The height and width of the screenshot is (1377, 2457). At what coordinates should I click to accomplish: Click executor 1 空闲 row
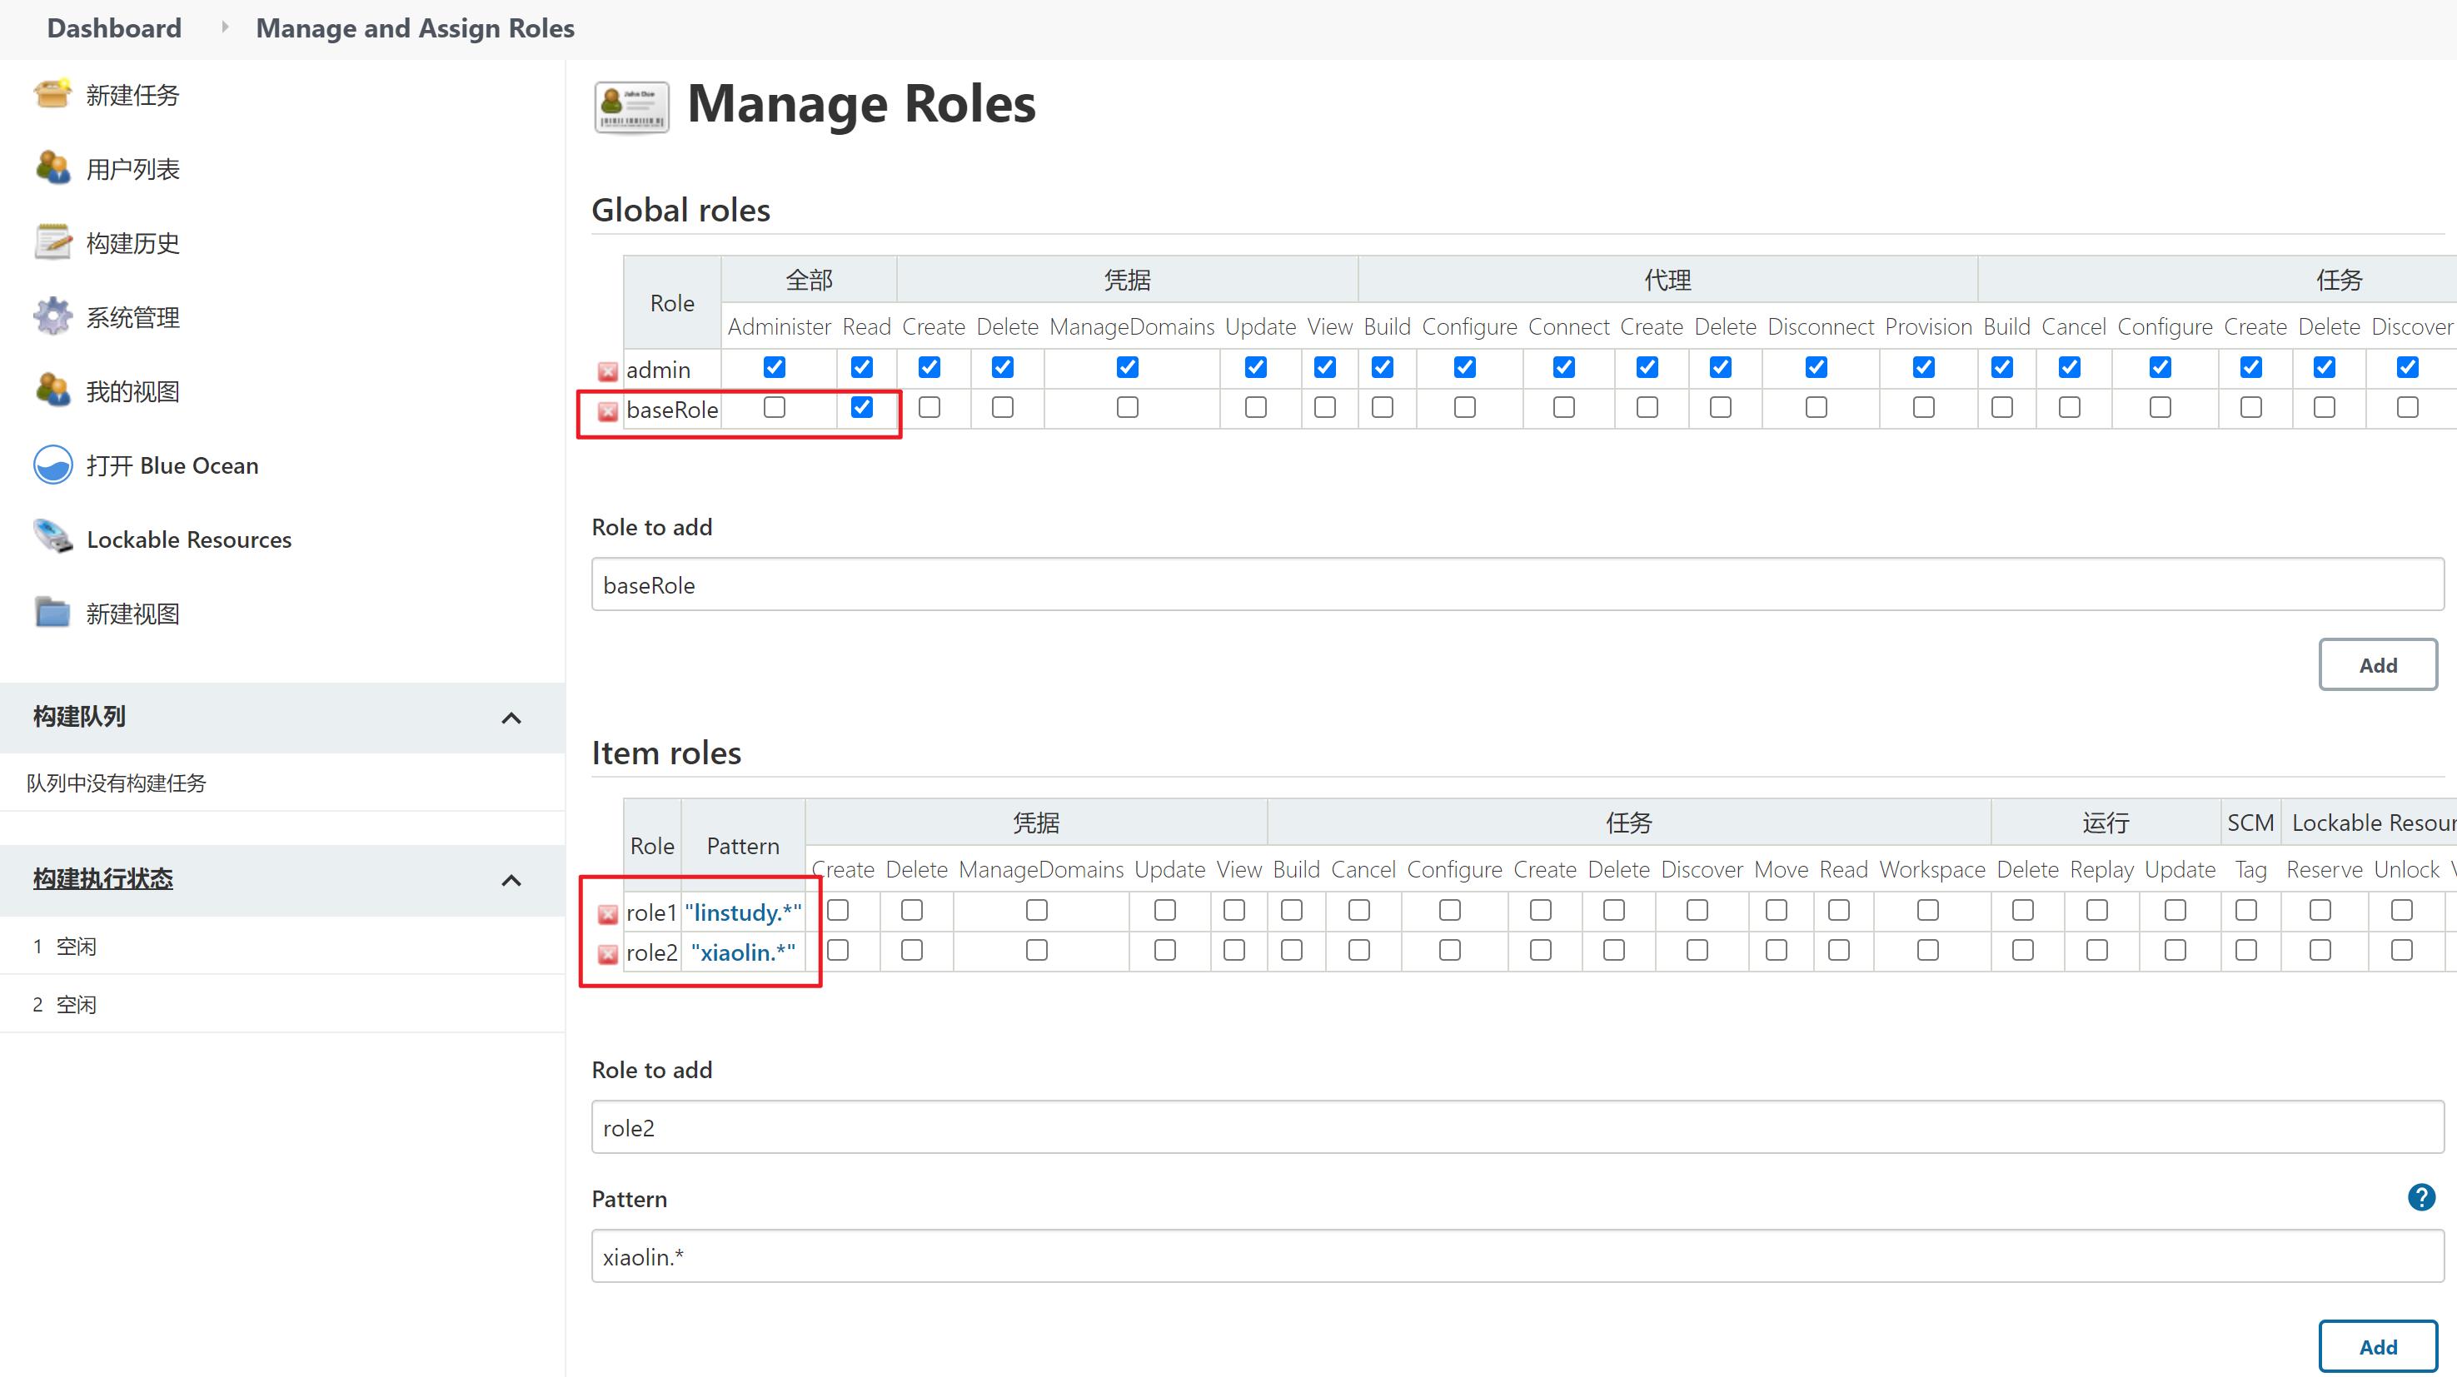pos(282,946)
